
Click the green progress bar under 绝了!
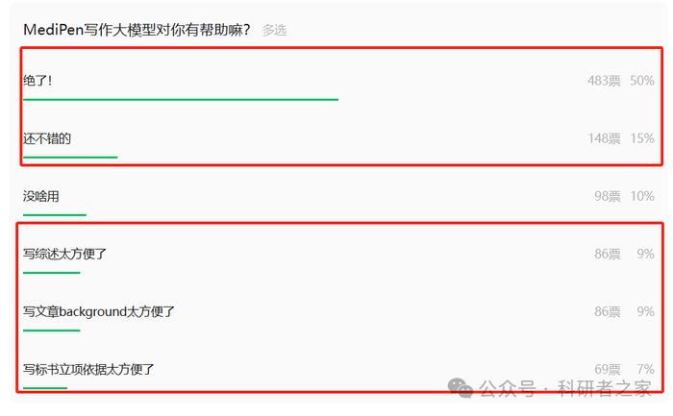(x=181, y=100)
